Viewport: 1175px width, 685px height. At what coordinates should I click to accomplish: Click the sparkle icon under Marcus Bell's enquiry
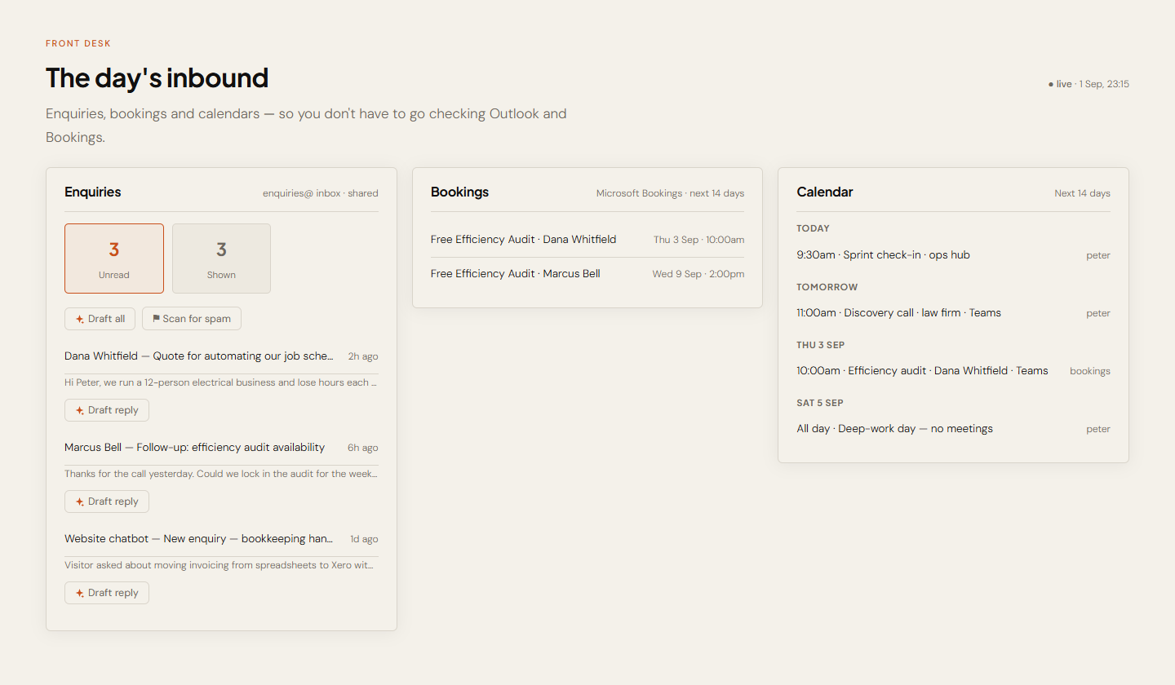pos(80,502)
